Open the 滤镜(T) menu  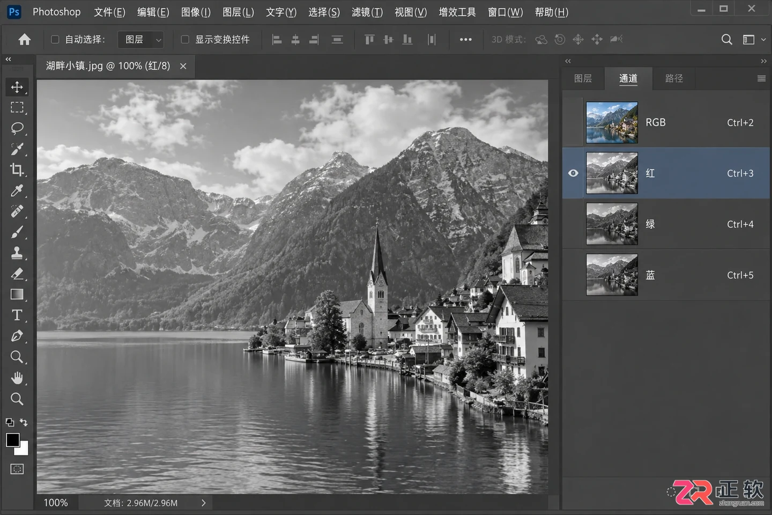[x=367, y=12]
